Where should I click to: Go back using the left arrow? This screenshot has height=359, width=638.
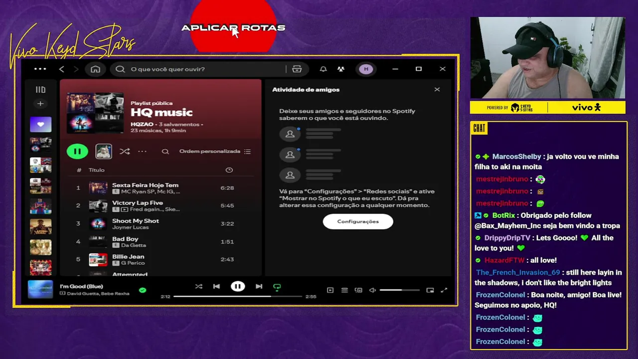(x=62, y=69)
